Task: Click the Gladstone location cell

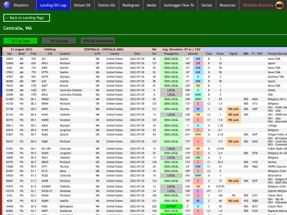Action: [65, 211]
